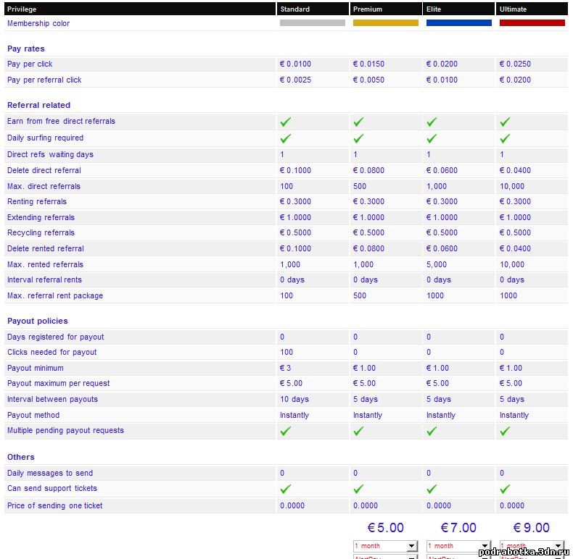The width and height of the screenshot is (573, 559).
Task: Click the Renting referrals row label
Action: tap(37, 202)
